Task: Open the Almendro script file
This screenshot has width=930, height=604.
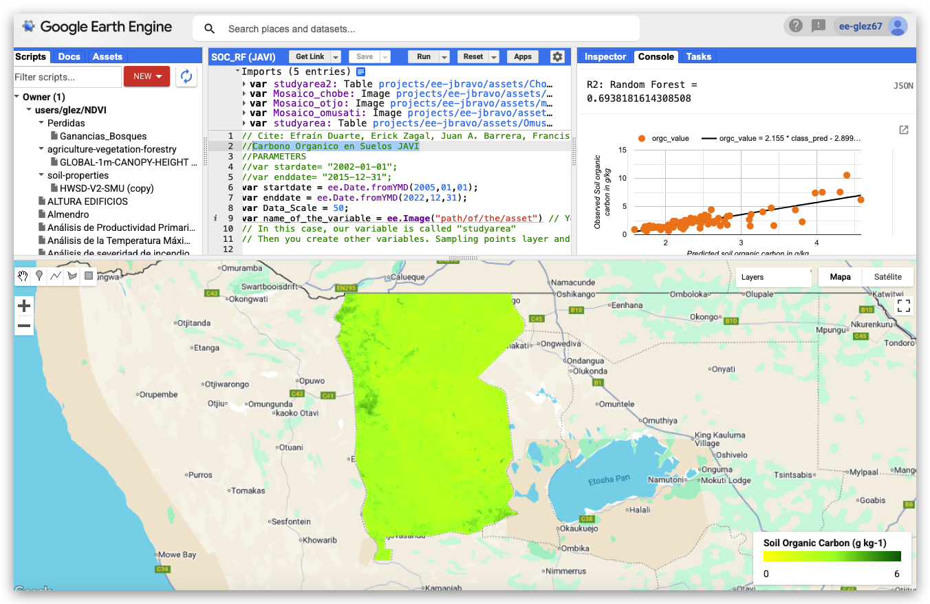Action: coord(68,214)
